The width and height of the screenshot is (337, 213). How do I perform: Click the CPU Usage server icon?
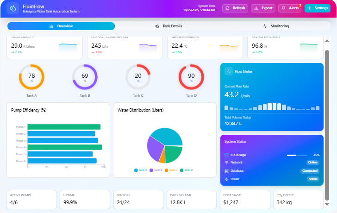[226, 155]
